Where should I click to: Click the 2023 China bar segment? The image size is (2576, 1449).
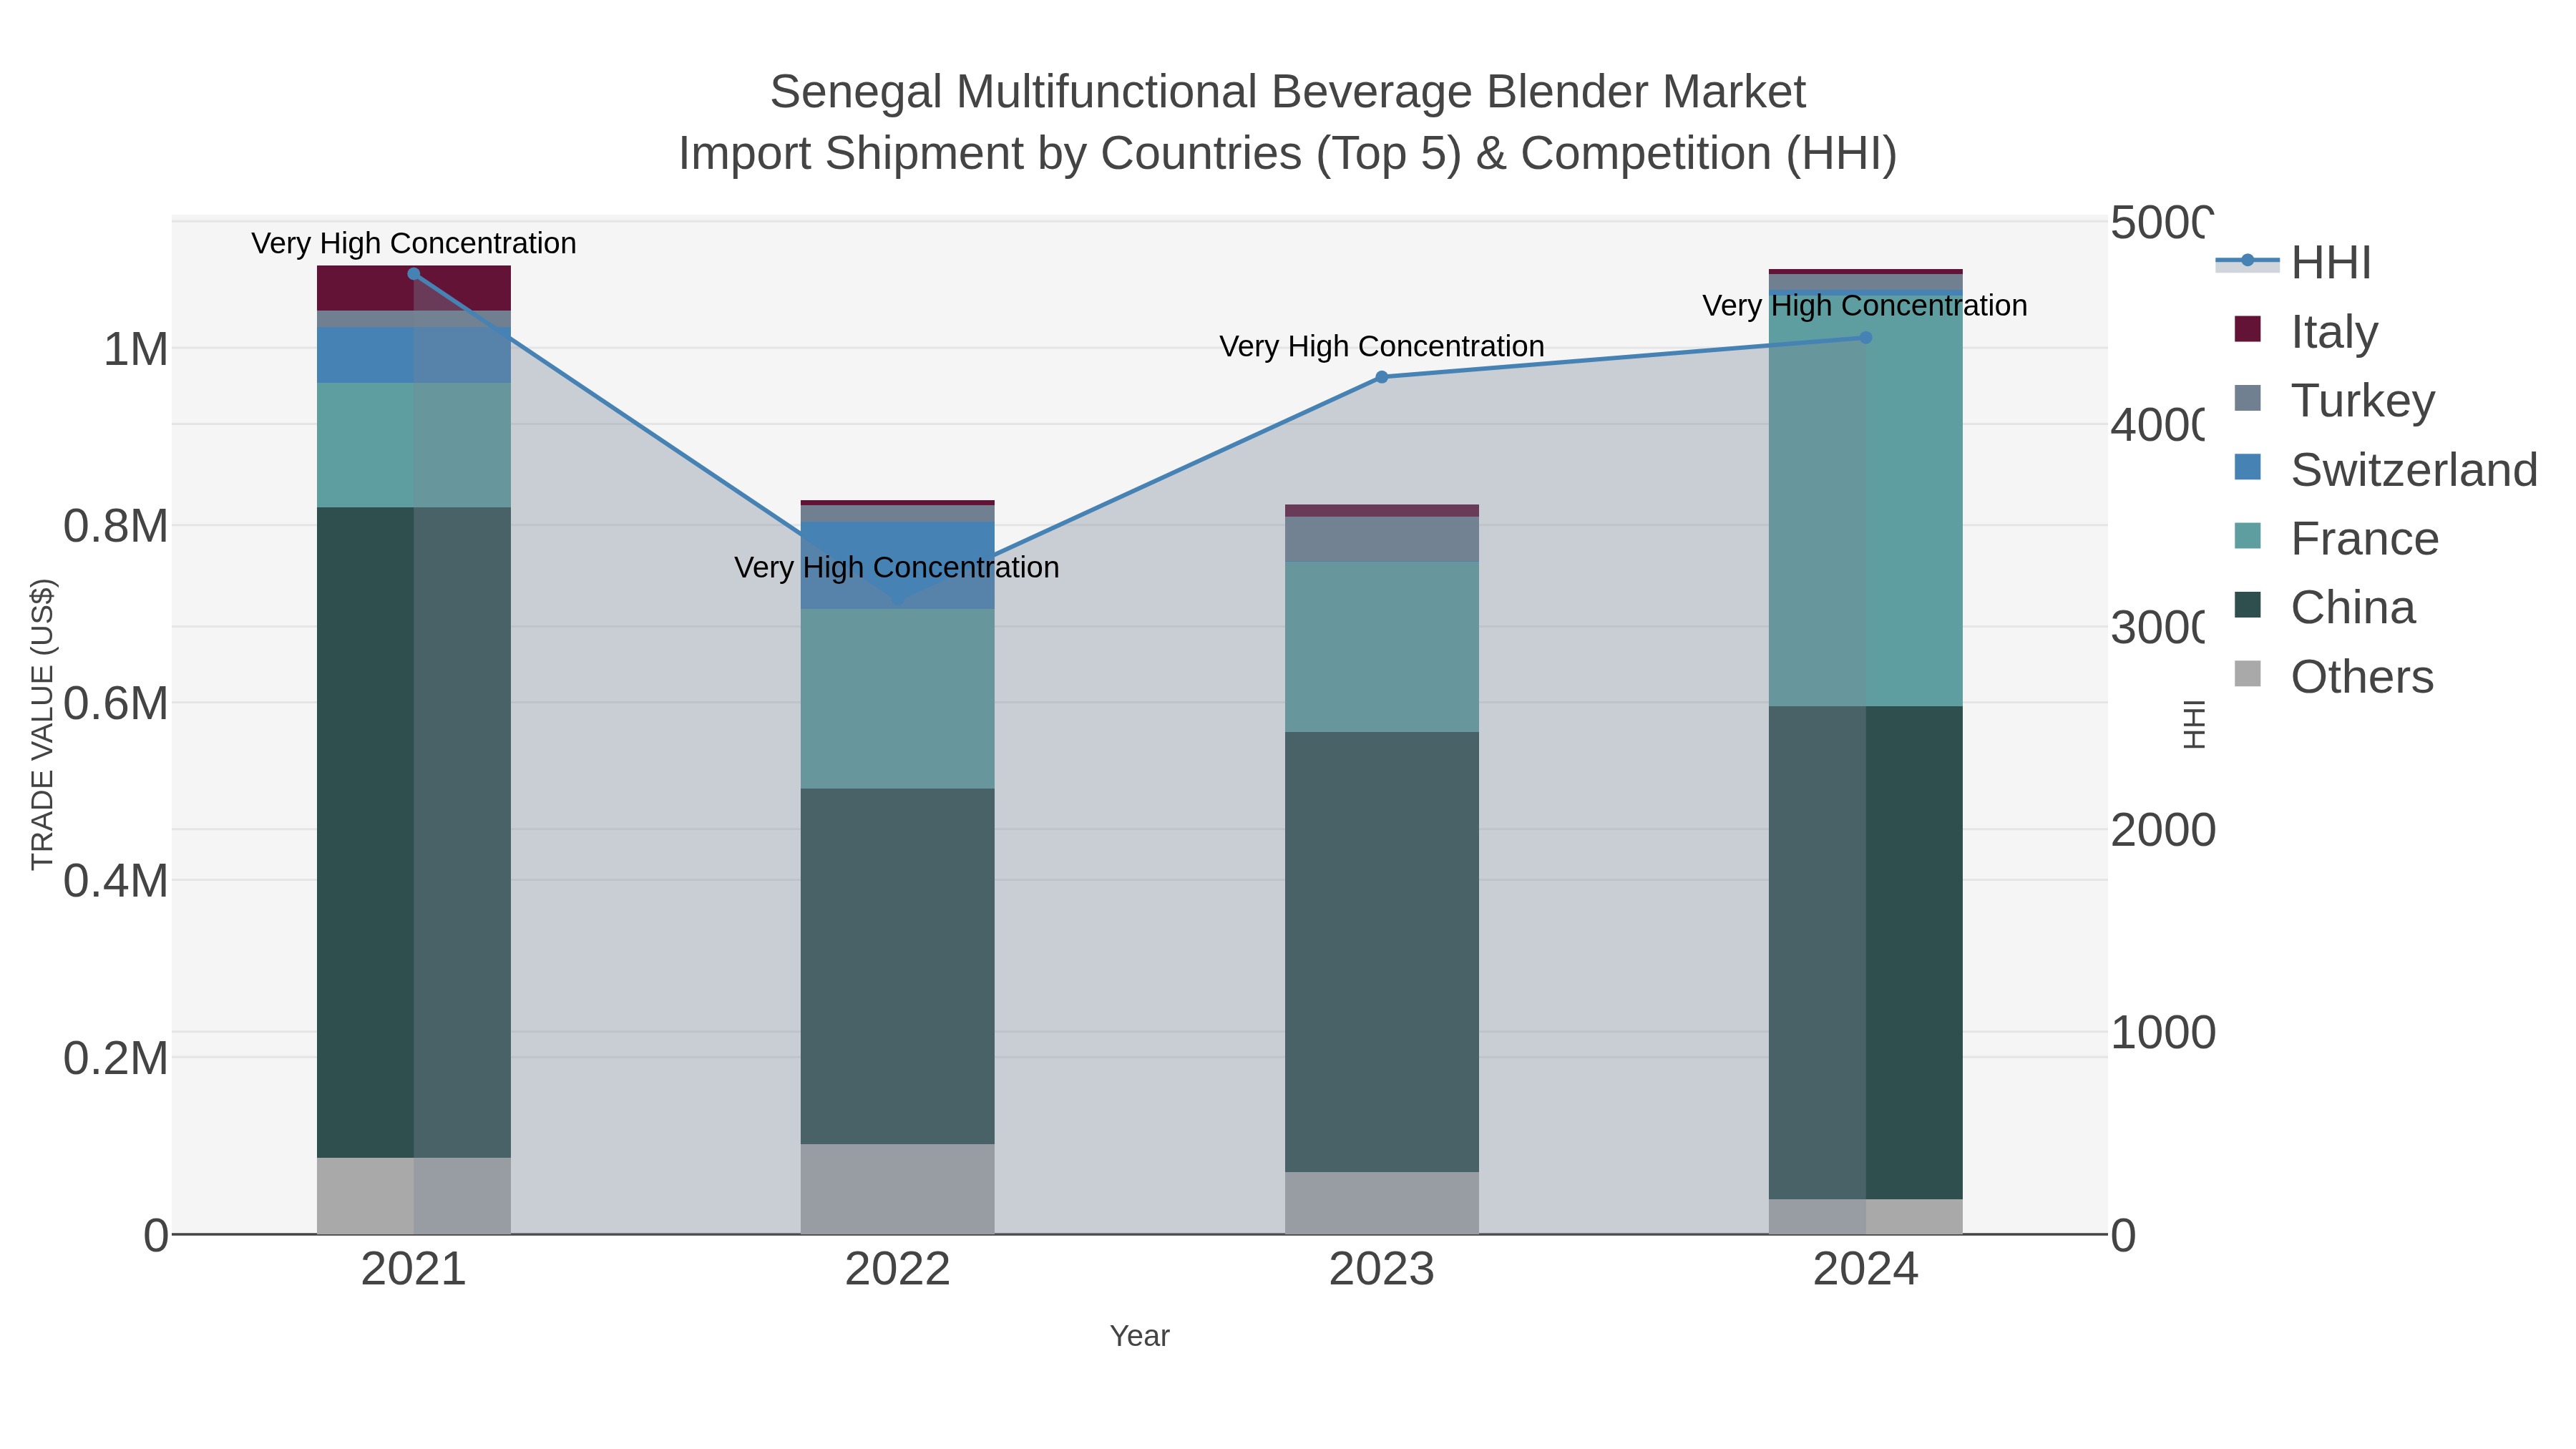click(x=1382, y=952)
